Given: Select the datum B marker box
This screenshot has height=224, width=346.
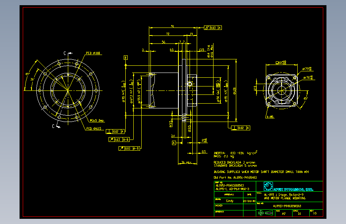Looking at the screenshot, I should 126,58.
